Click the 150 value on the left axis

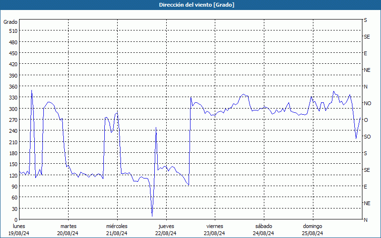13,164
